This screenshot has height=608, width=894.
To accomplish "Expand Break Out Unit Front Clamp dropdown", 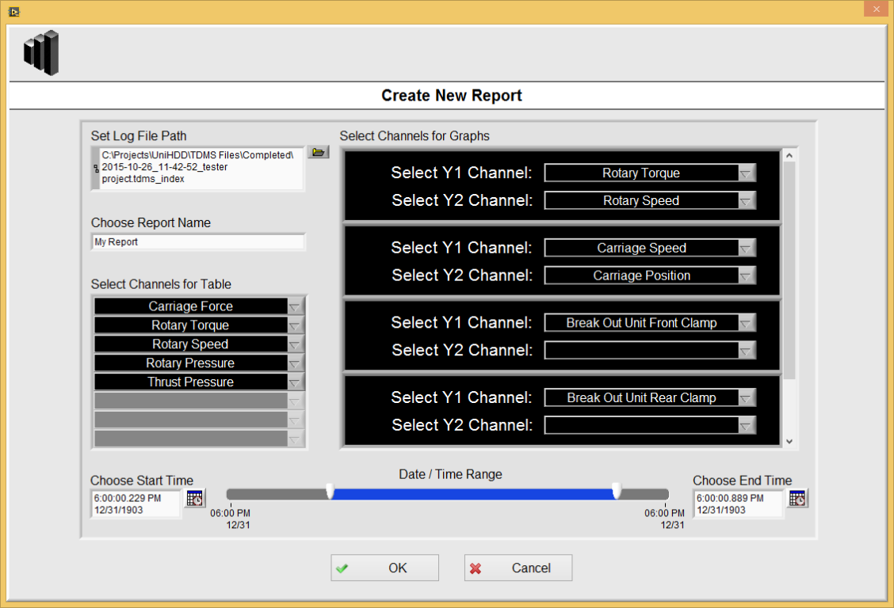I will [x=746, y=323].
